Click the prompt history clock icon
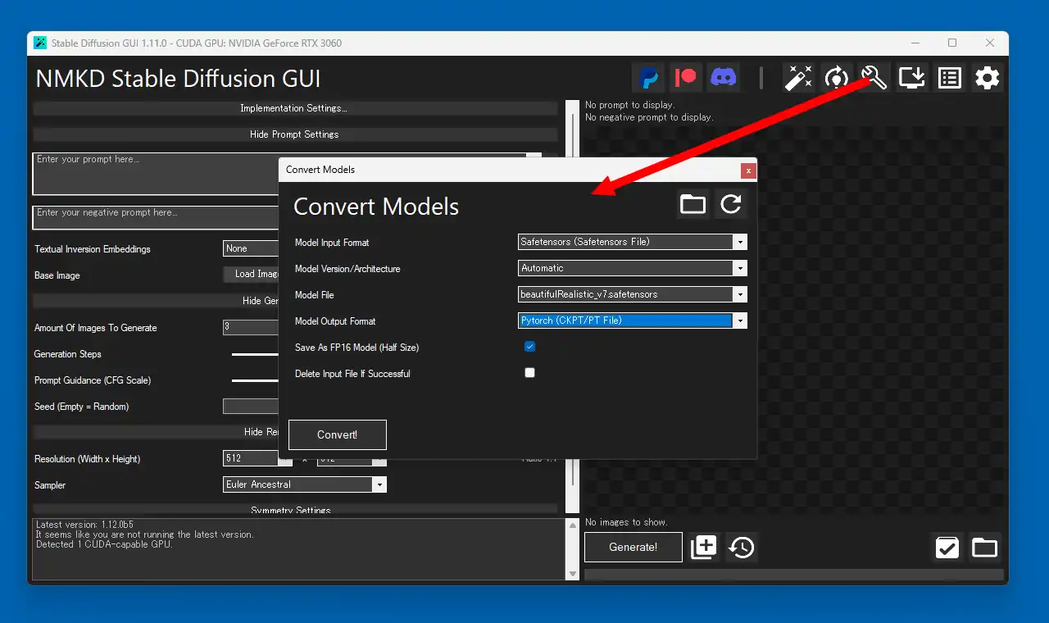Screen dimensions: 1049x623 pos(742,547)
